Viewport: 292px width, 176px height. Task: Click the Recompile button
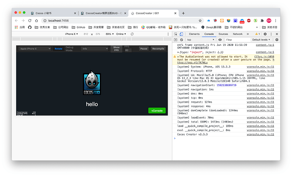(158, 49)
